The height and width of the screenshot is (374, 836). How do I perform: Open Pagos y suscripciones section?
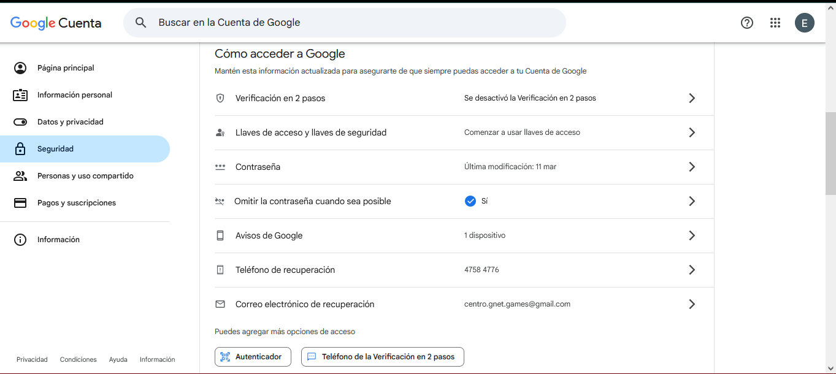click(76, 203)
